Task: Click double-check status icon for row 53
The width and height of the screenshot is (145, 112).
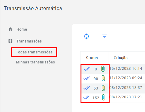Action: 87,88
